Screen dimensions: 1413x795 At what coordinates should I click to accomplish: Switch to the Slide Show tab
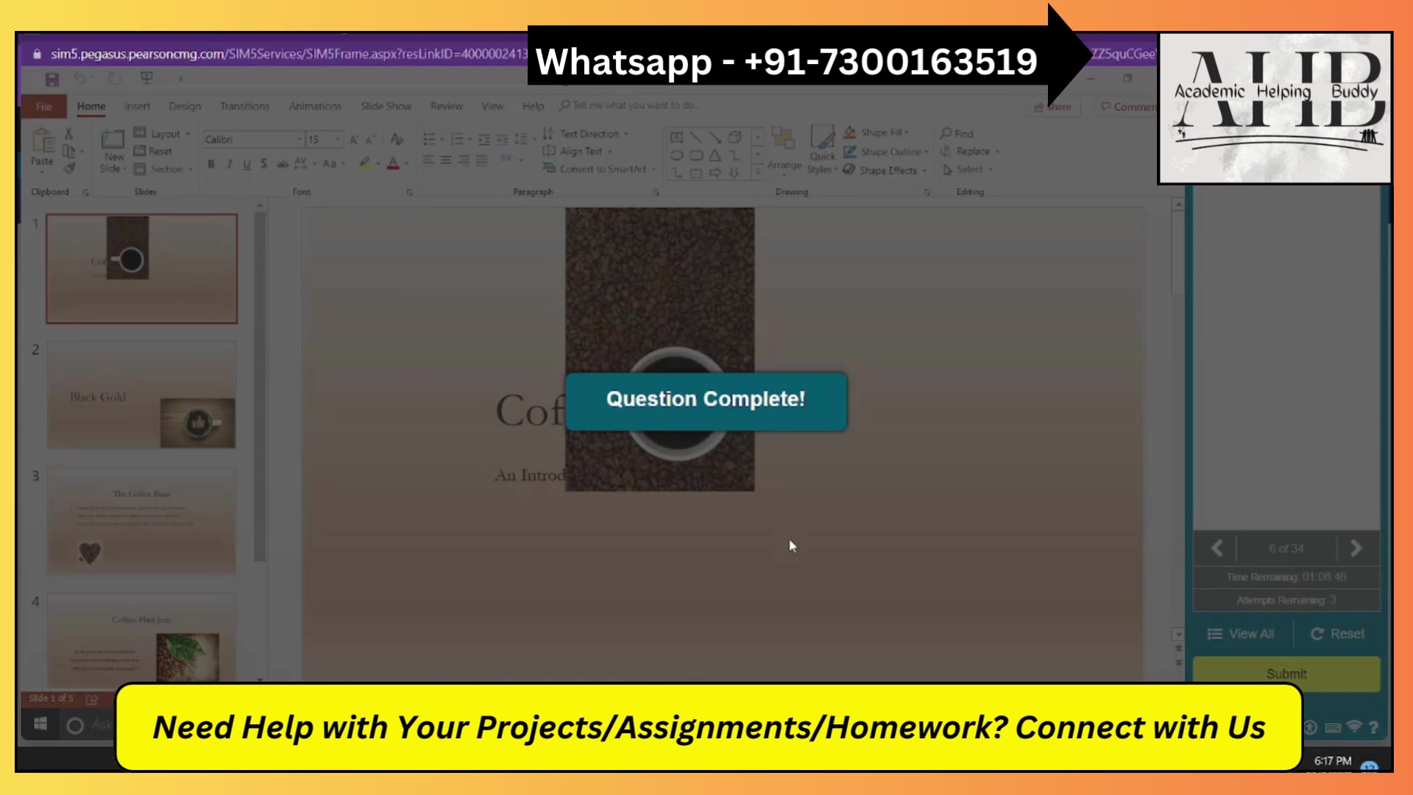[386, 106]
